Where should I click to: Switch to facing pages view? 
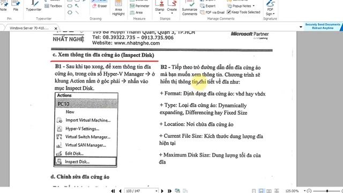(269, 191)
